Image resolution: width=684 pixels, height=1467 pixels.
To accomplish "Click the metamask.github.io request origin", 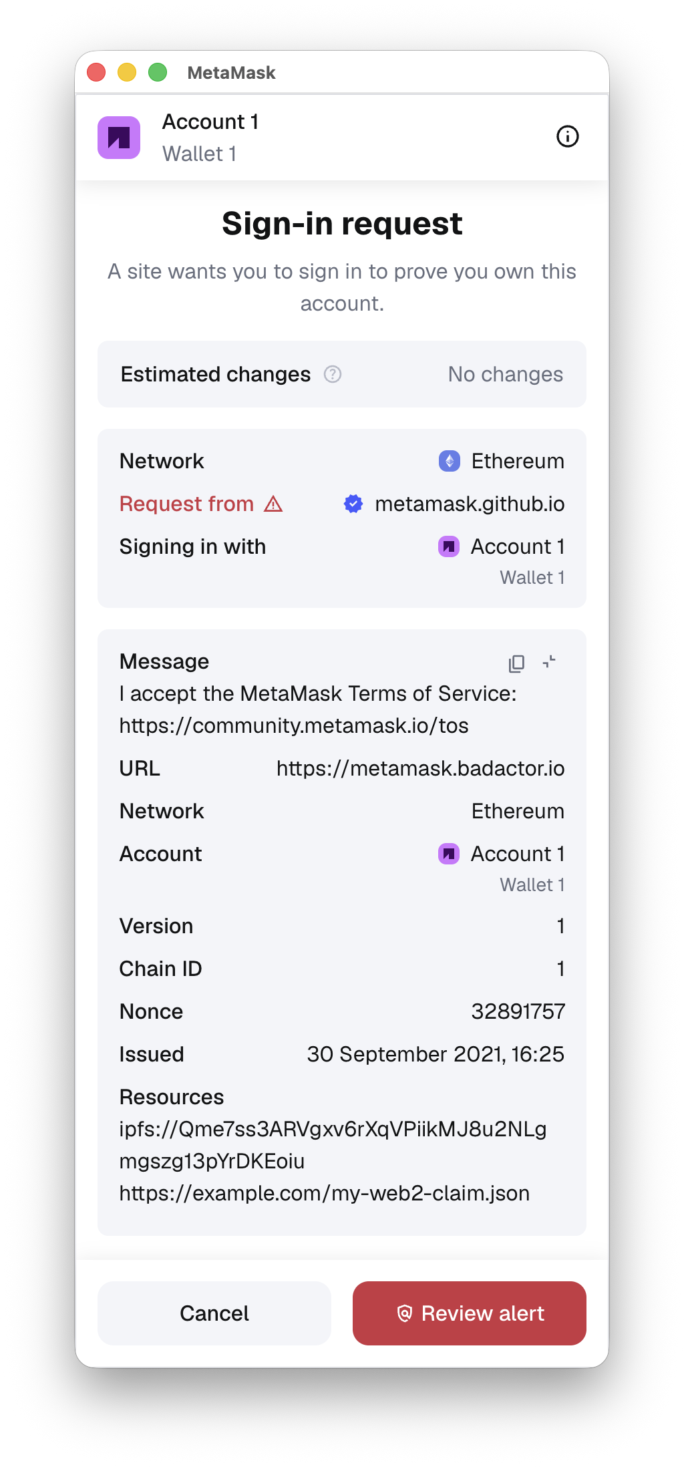I will click(x=469, y=504).
